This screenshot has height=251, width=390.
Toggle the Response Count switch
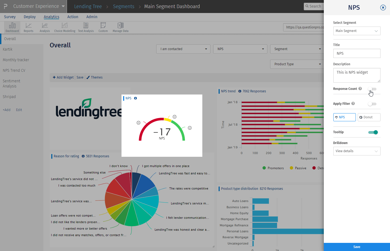(x=372, y=89)
